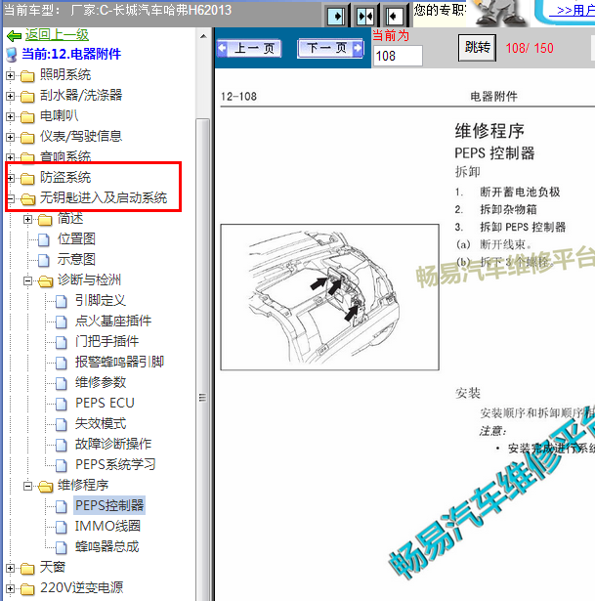Click the tree panel scrollbar up arrow
Viewport: 595px width, 601px height.
[203, 36]
